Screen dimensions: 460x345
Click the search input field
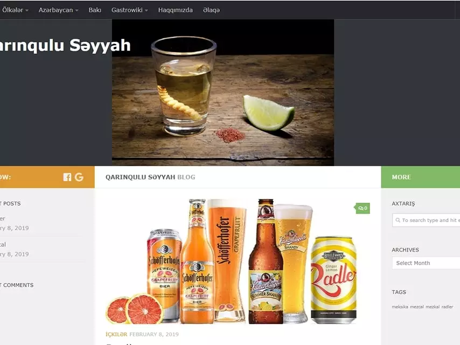coord(426,220)
